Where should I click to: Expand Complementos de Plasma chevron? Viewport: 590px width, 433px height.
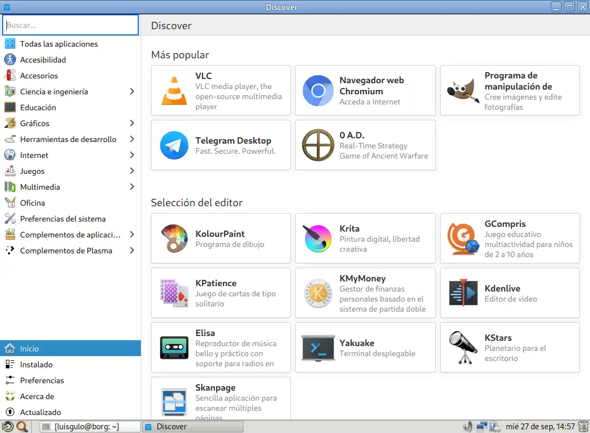(x=132, y=250)
